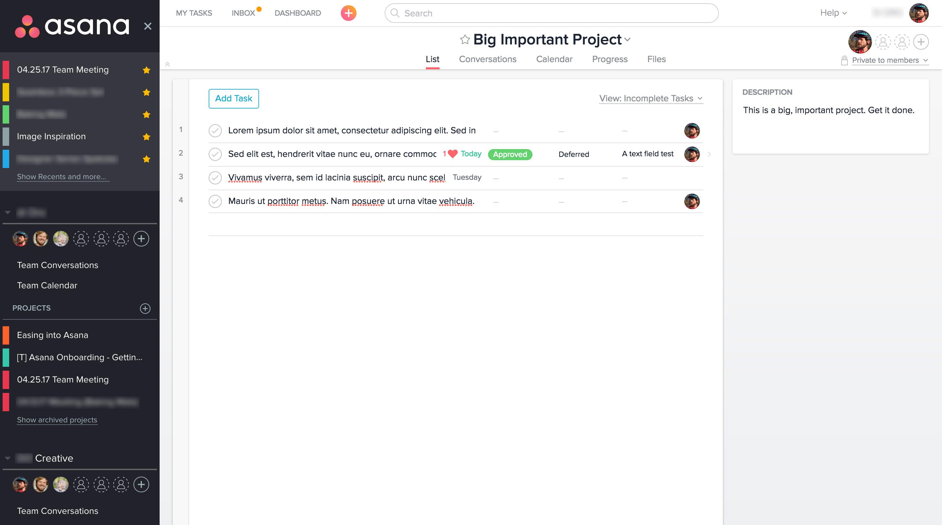Click the Add Task button
Image resolution: width=942 pixels, height=525 pixels.
pyautogui.click(x=233, y=98)
